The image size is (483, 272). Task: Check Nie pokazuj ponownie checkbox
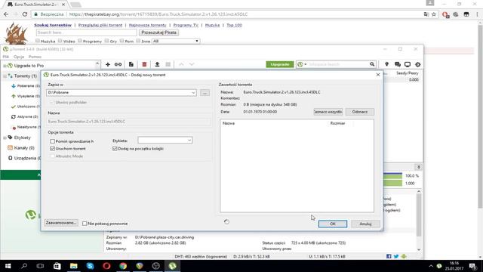click(x=85, y=224)
